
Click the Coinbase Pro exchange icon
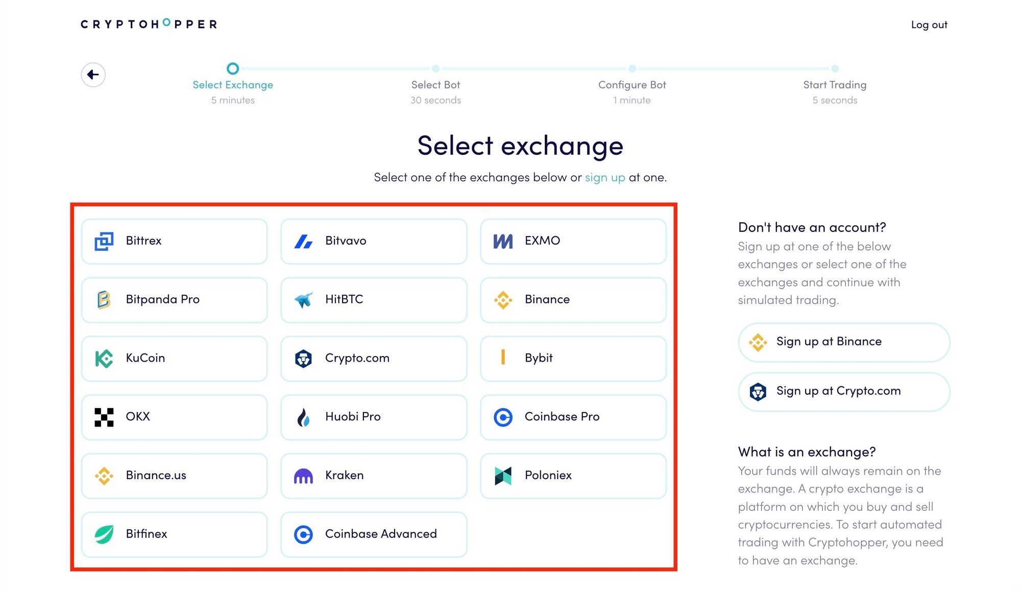504,416
